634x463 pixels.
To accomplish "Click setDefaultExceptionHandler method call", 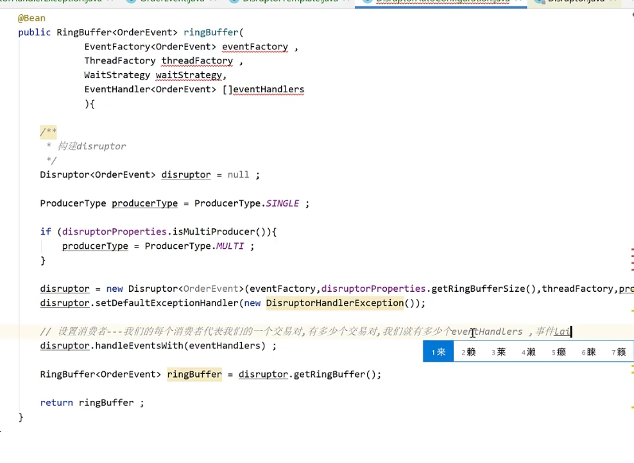I will 167,303.
